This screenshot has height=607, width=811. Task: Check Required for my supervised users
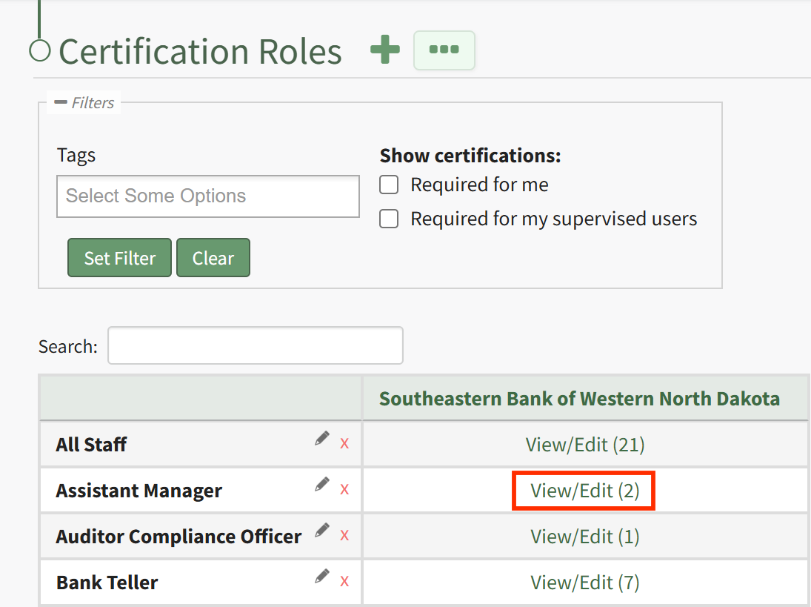tap(389, 219)
